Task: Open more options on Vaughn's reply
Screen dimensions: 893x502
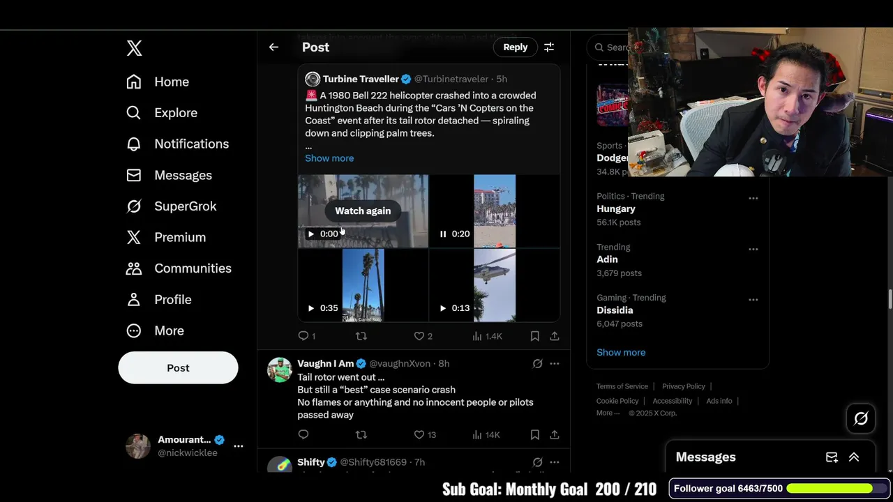Action: pos(555,363)
